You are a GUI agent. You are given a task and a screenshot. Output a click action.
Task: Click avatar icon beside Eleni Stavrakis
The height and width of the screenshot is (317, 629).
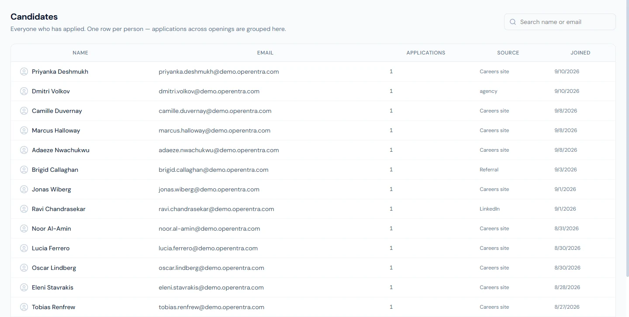24,287
